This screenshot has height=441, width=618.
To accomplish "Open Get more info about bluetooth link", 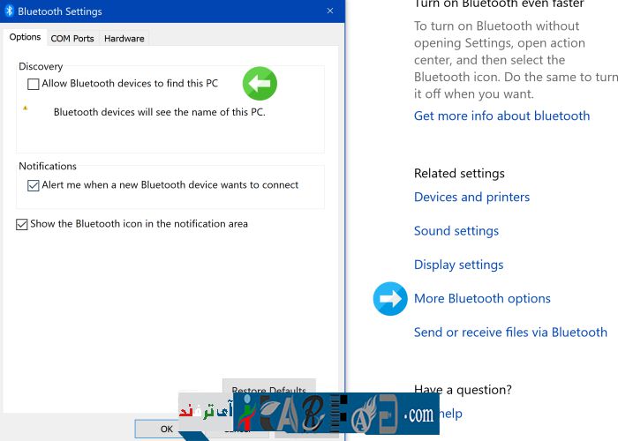I will pos(501,116).
